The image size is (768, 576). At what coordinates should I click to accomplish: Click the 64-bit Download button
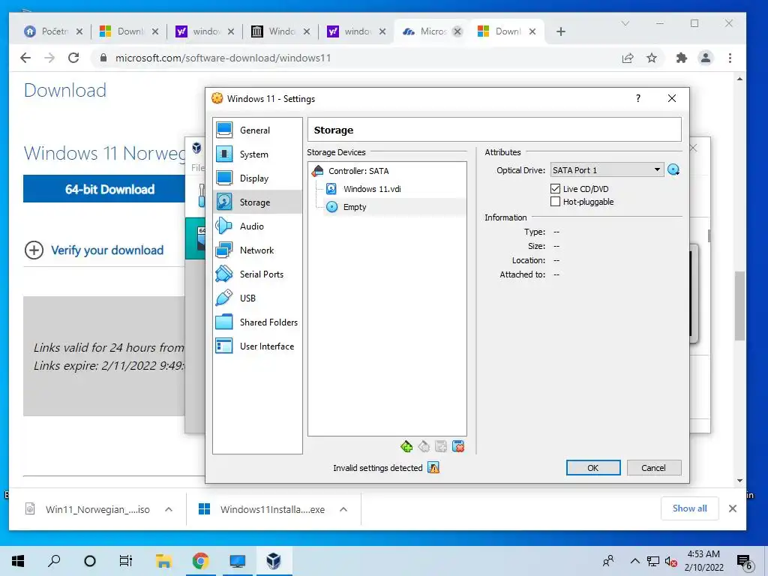coord(104,188)
